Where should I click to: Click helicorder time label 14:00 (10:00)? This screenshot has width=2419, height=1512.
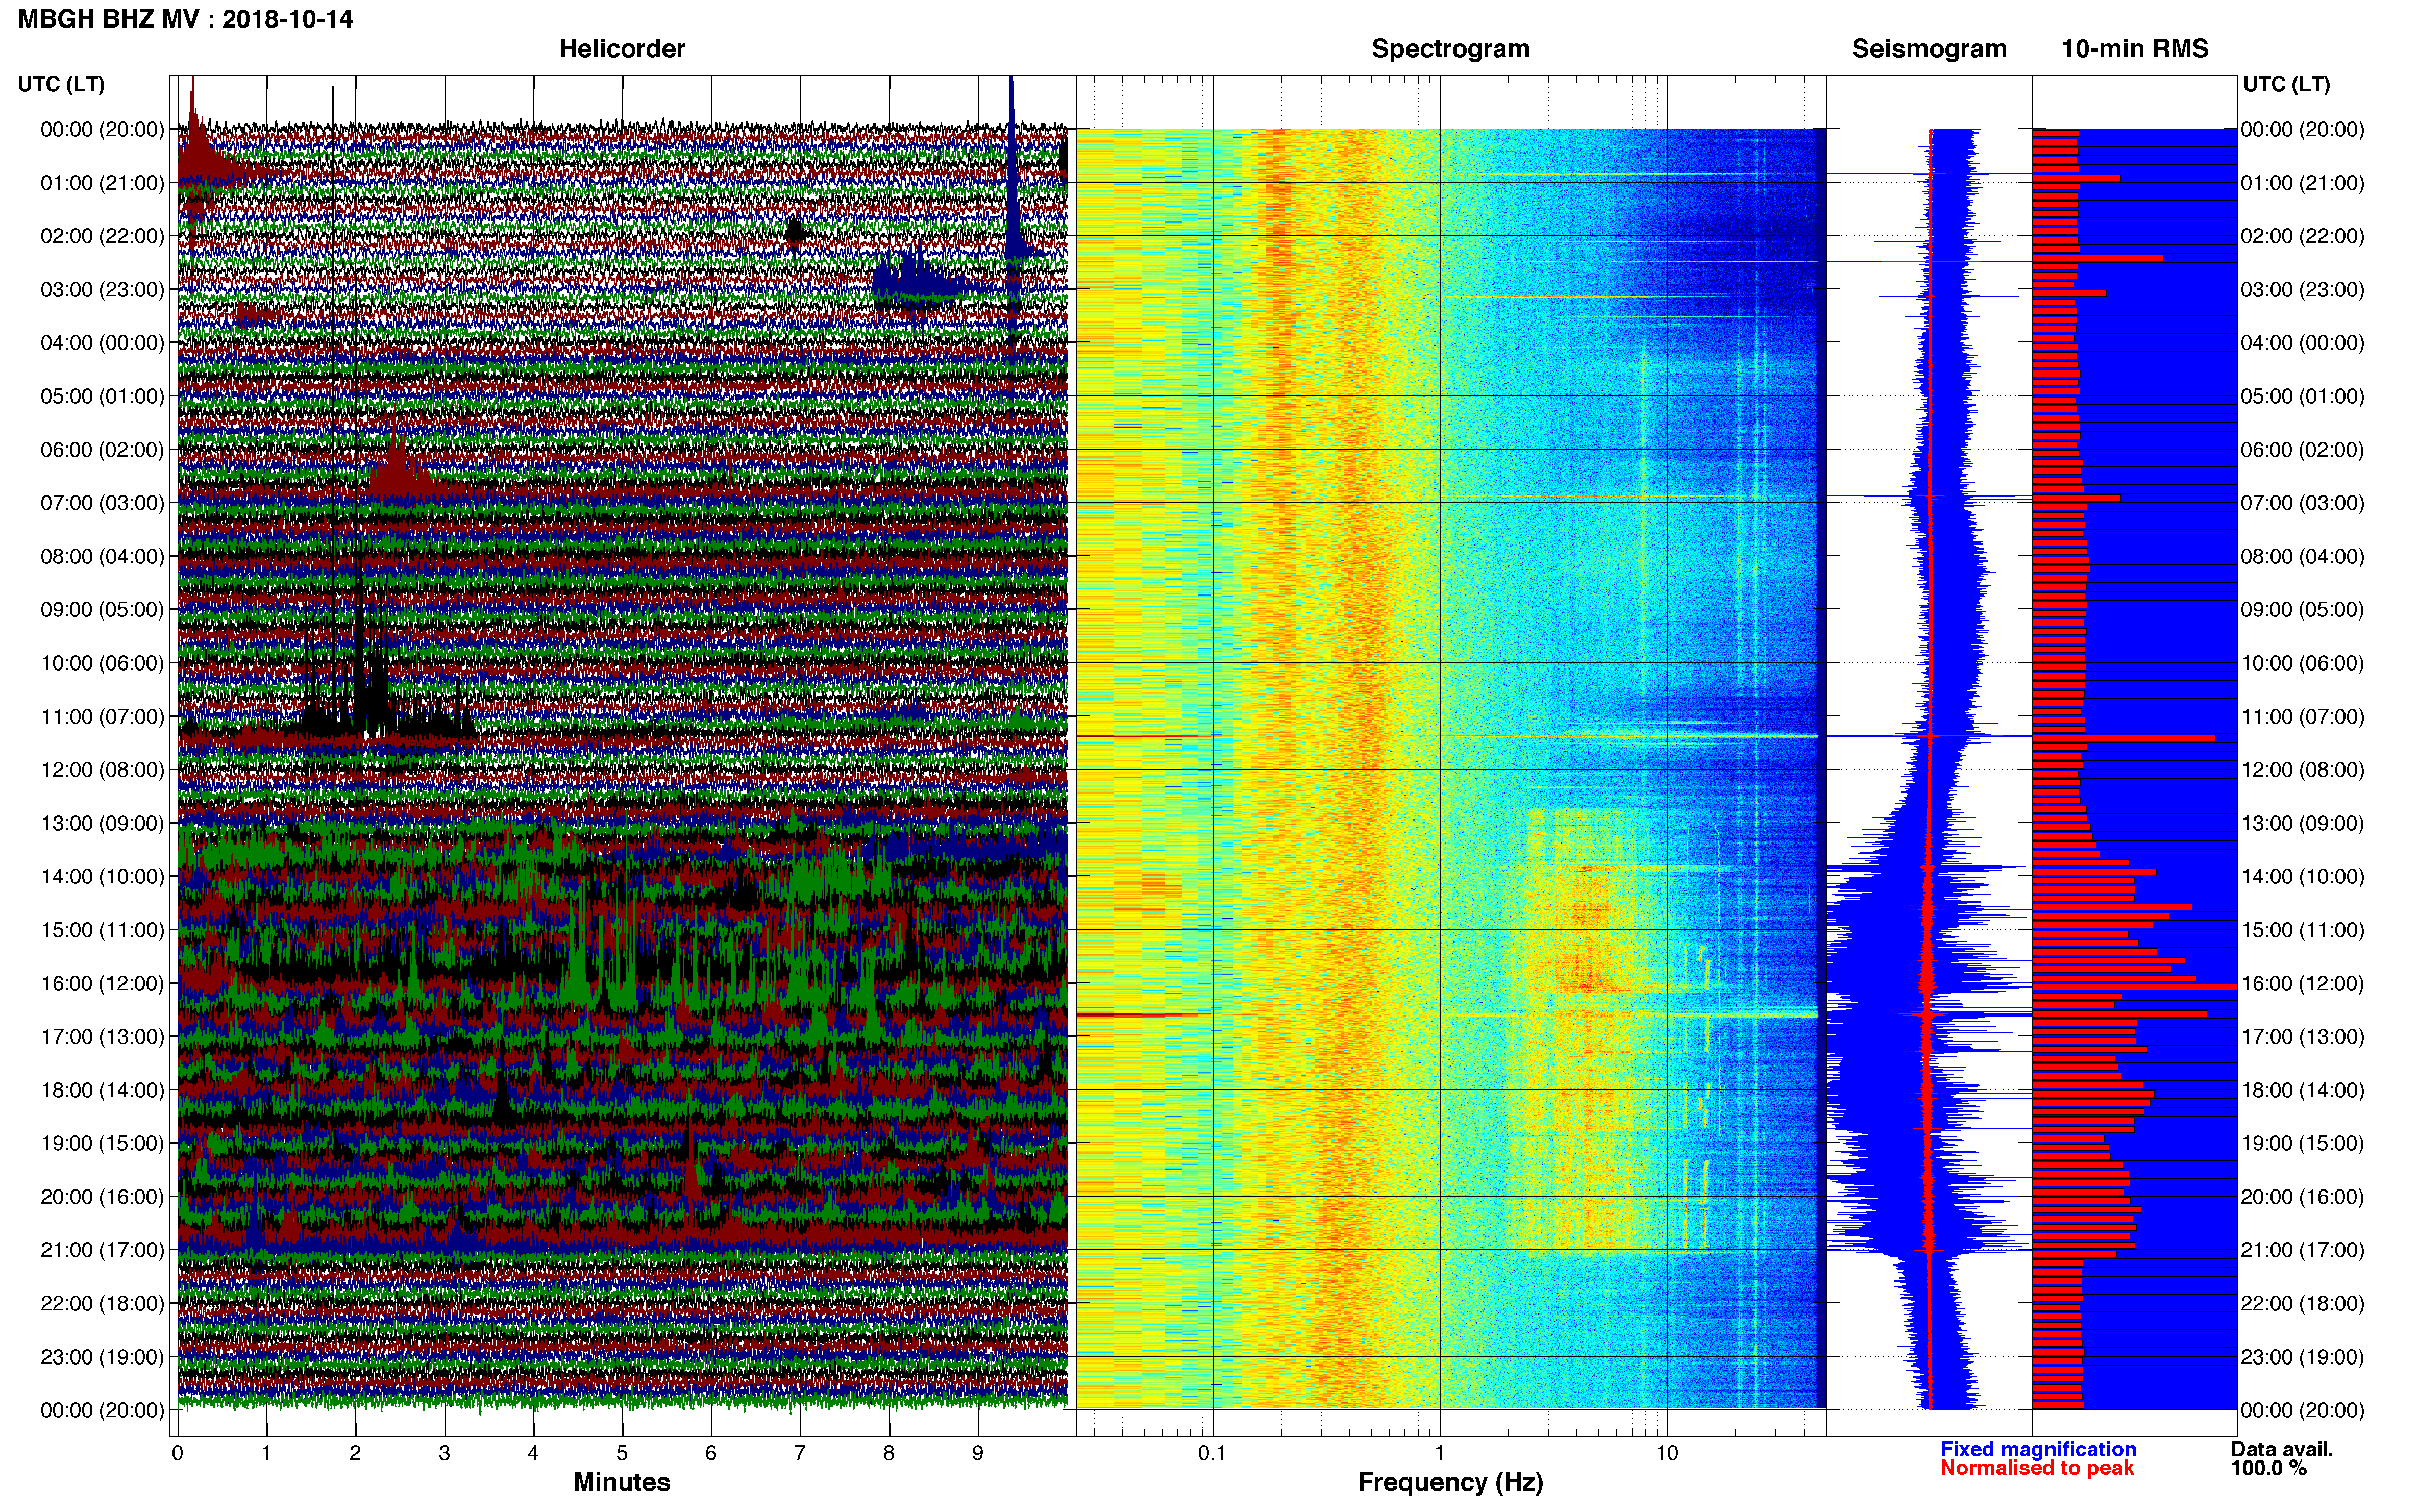[x=102, y=877]
